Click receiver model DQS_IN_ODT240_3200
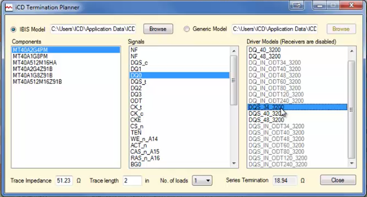Screen dimensions: 367x197 (x=297, y=164)
